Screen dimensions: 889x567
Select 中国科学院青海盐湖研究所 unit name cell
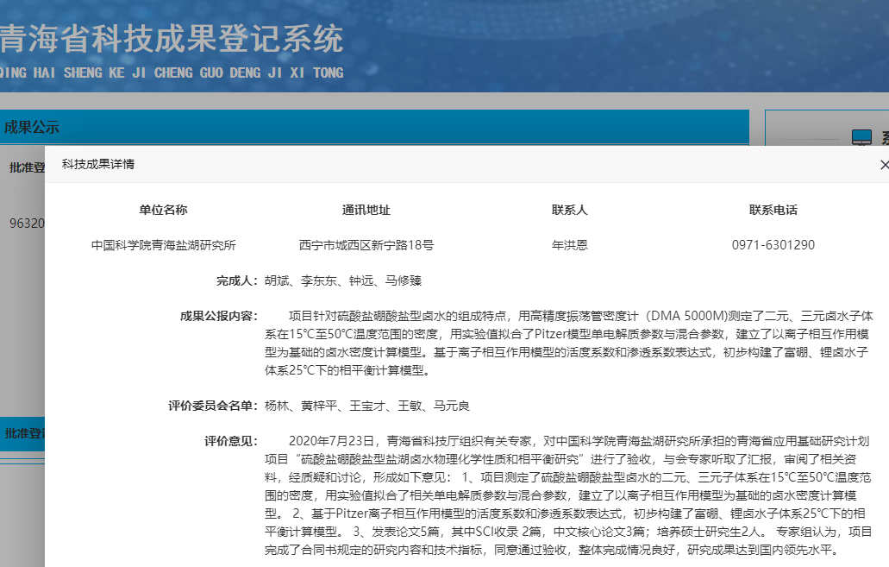pos(163,245)
